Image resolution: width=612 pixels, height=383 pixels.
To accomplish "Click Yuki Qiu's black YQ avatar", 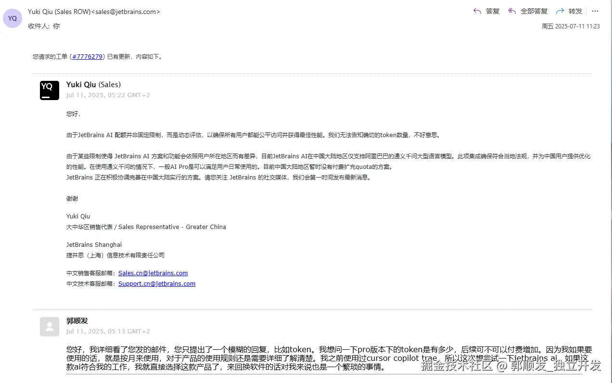I will [49, 90].
